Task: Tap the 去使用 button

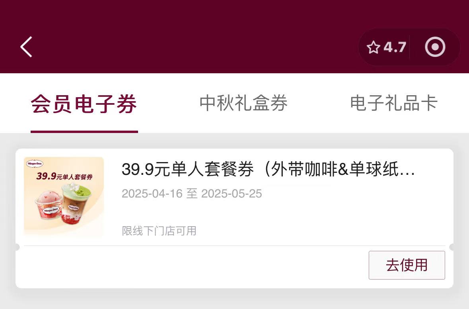Action: [x=407, y=265]
